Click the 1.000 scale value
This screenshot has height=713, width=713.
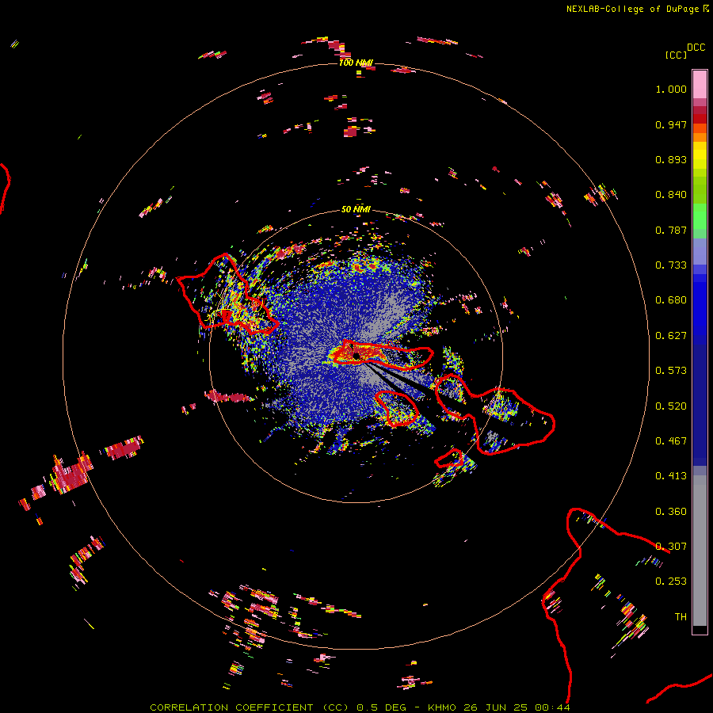point(671,89)
